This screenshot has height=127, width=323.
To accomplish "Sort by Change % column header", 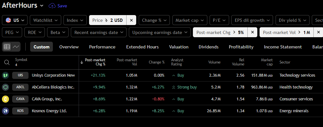I will click(x=157, y=62).
